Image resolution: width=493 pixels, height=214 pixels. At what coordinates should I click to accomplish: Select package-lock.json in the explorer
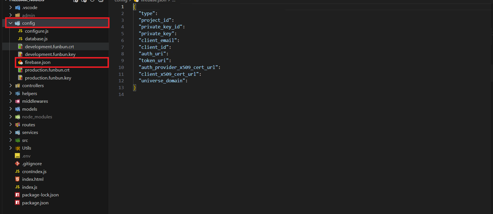coord(40,195)
